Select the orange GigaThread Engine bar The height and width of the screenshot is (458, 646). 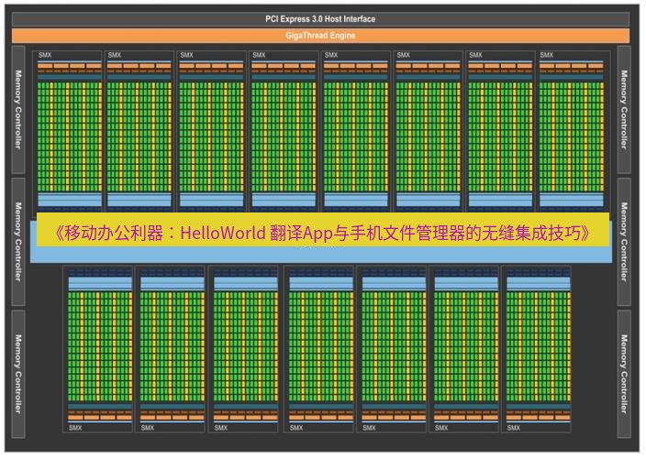click(320, 36)
